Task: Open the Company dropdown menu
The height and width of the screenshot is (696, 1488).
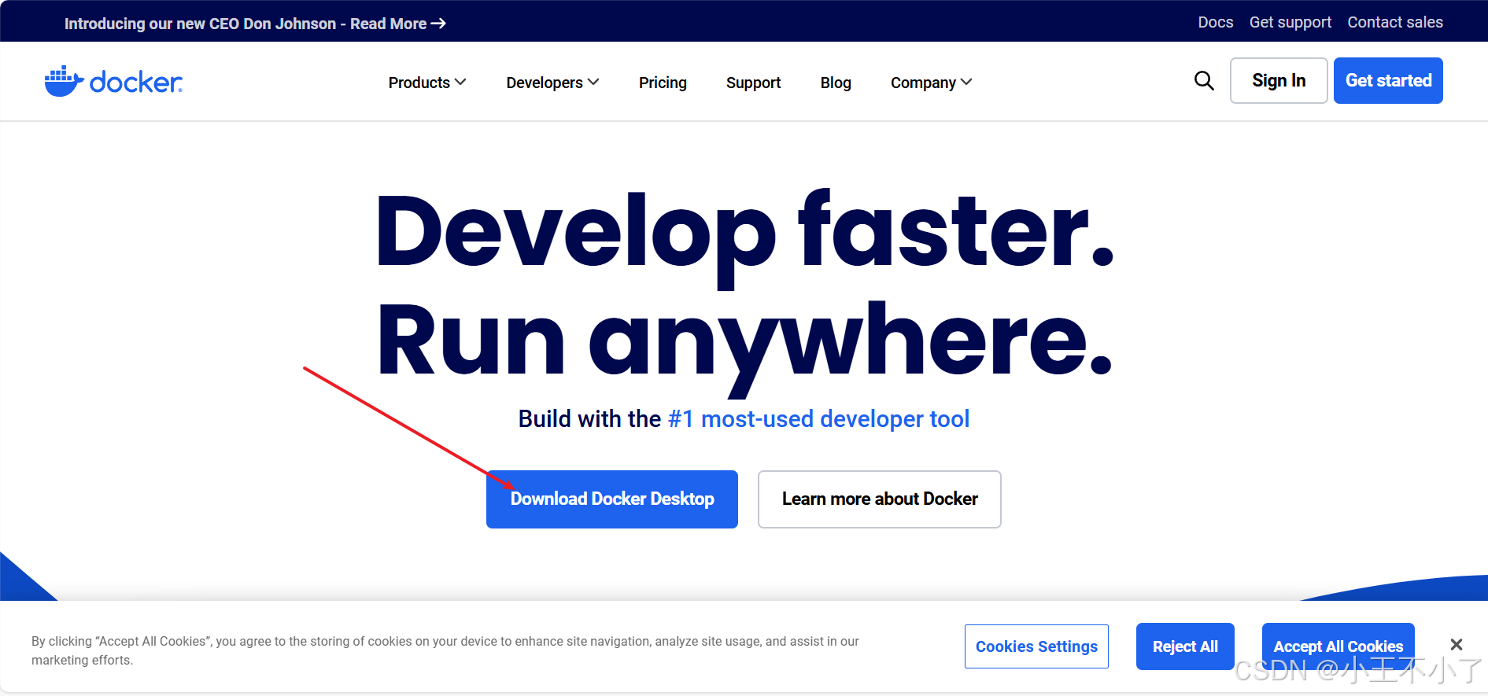Action: click(931, 83)
